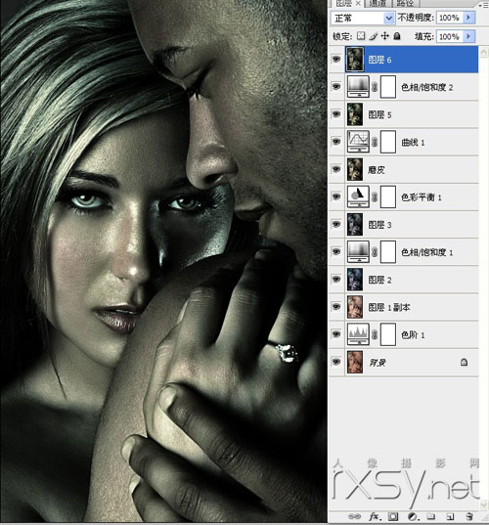
Task: Delete layer with the trash icon
Action: pos(469,516)
